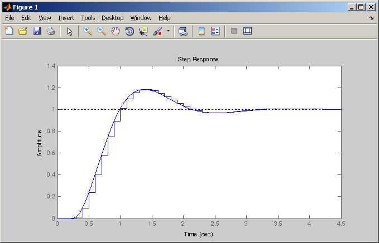Enable the Rotate 3D tool
This screenshot has height=243, width=379.
129,31
